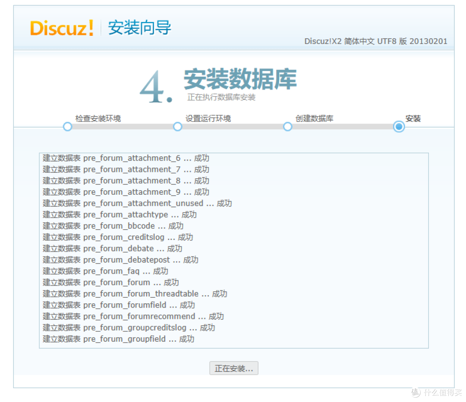This screenshot has width=466, height=402.
Task: Select the active 安装 step marker
Action: [399, 127]
